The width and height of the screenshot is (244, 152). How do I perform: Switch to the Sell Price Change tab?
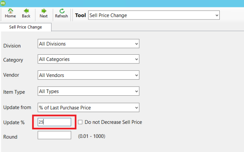pos(25,27)
